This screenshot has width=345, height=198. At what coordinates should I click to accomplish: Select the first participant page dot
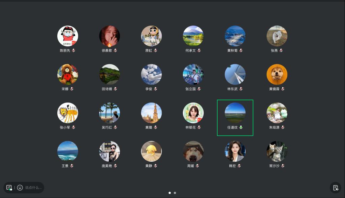click(169, 193)
